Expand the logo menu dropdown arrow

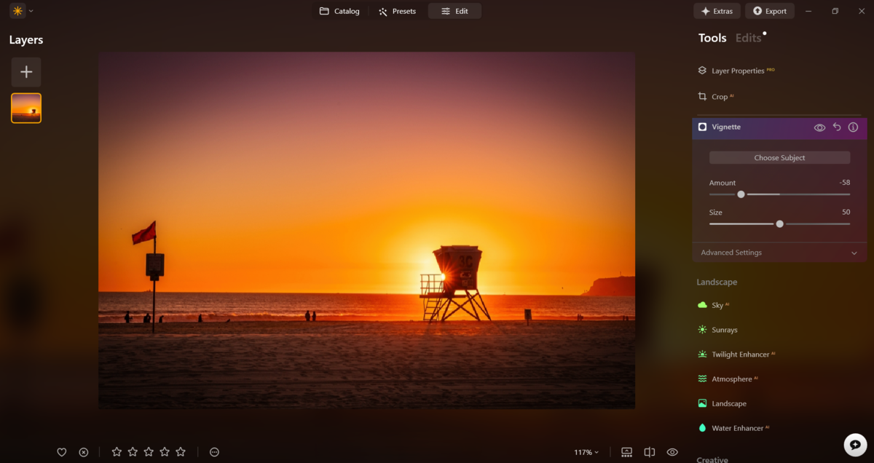31,11
